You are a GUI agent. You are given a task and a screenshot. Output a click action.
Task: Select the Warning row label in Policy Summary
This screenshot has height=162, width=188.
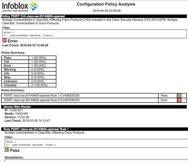(10, 70)
